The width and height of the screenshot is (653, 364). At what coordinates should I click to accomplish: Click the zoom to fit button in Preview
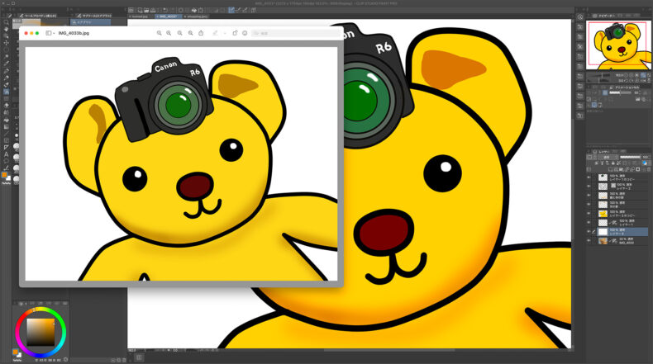(x=179, y=33)
